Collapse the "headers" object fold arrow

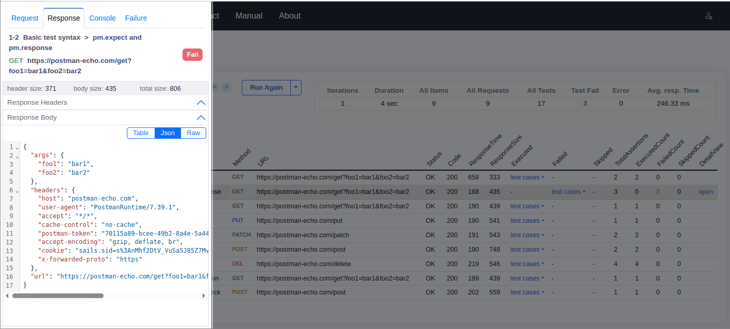point(17,191)
